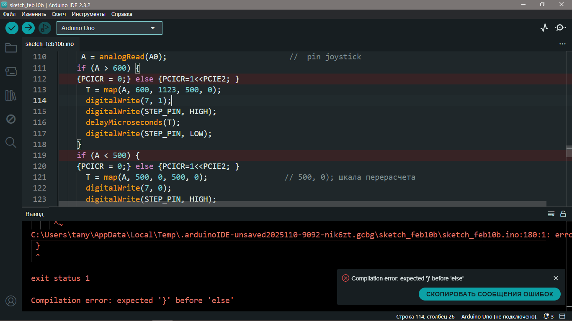Click the notifications bell in status bar
Viewport: 572px width, 321px height.
(x=546, y=316)
